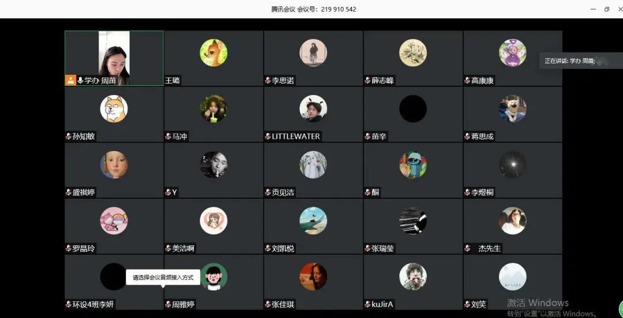This screenshot has height=318, width=623.
Task: Click the muted mic icon next to 刘笑
Action: (x=467, y=305)
